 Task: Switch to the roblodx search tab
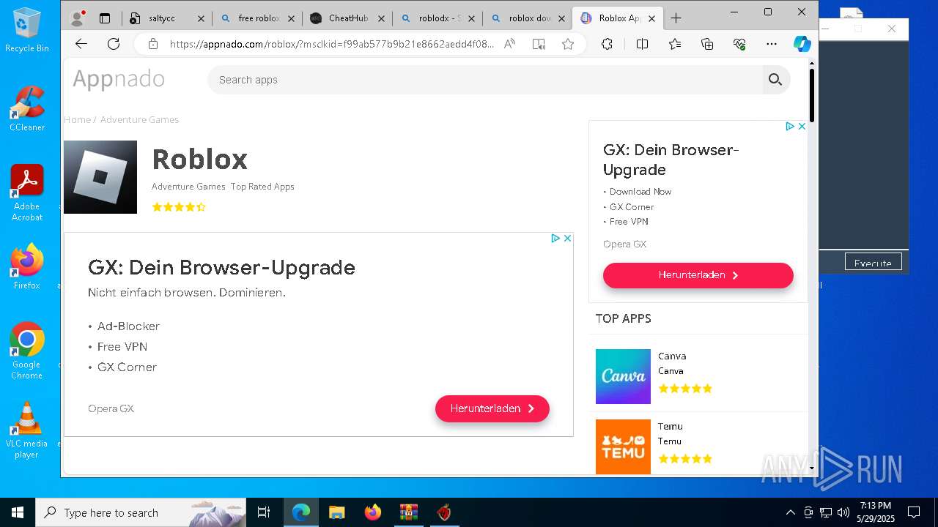click(438, 18)
